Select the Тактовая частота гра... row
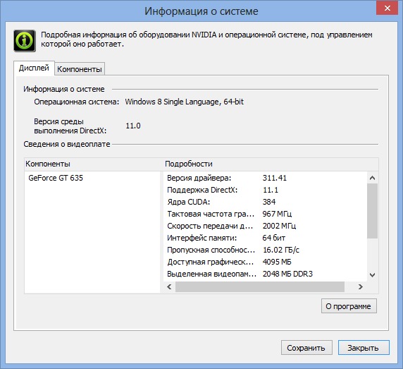Image resolution: width=403 pixels, height=369 pixels. 265,214
